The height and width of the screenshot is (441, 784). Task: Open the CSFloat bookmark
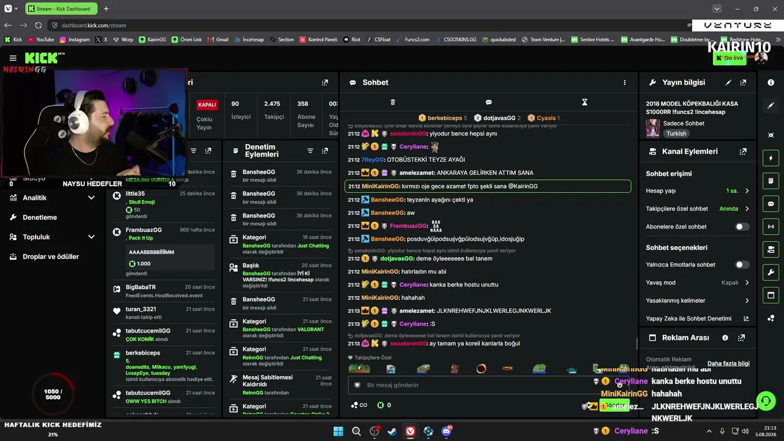378,39
